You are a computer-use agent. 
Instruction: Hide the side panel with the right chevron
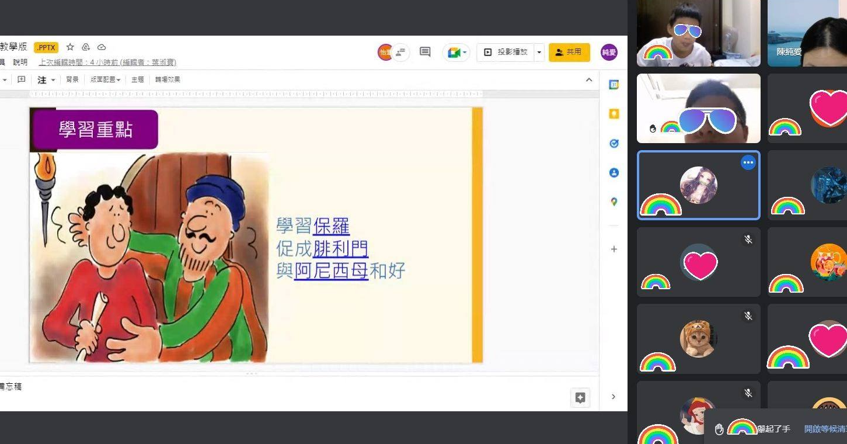click(613, 397)
